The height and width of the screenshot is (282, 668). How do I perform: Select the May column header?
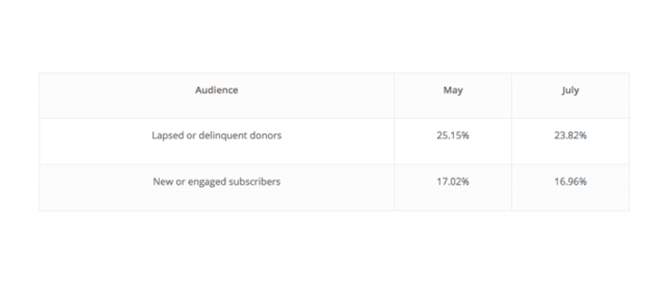click(453, 91)
